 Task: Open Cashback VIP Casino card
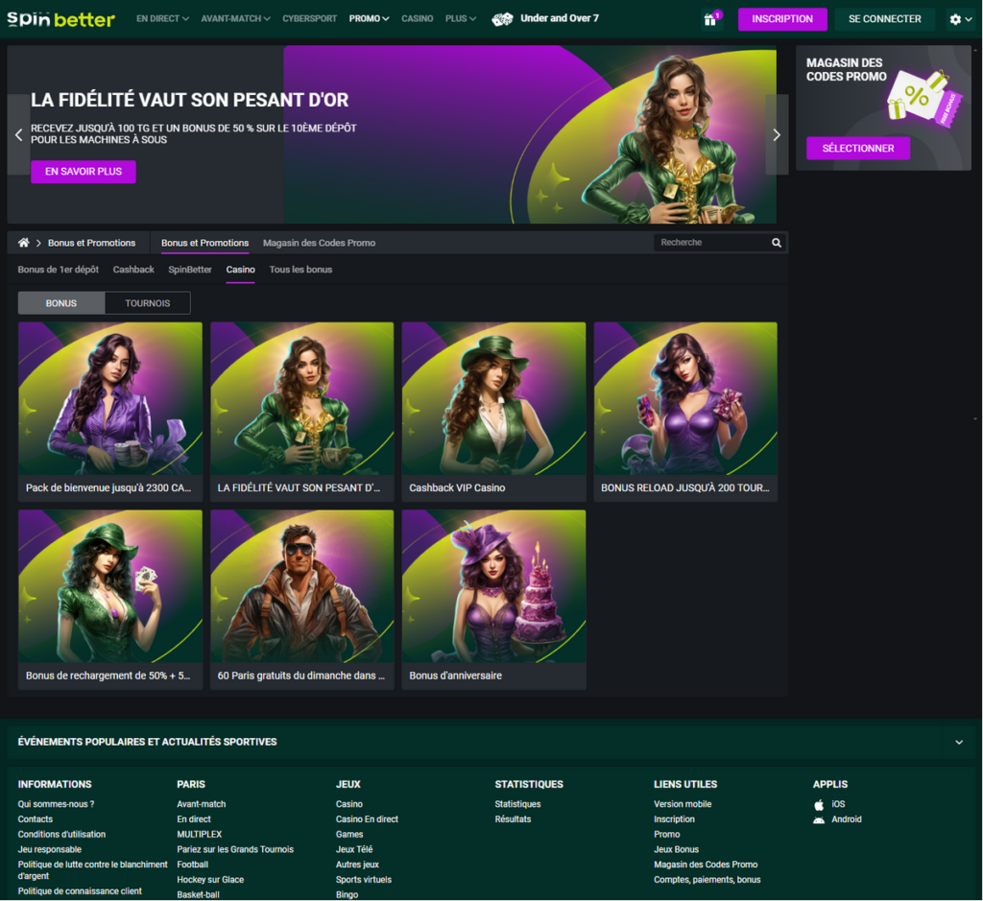[494, 412]
